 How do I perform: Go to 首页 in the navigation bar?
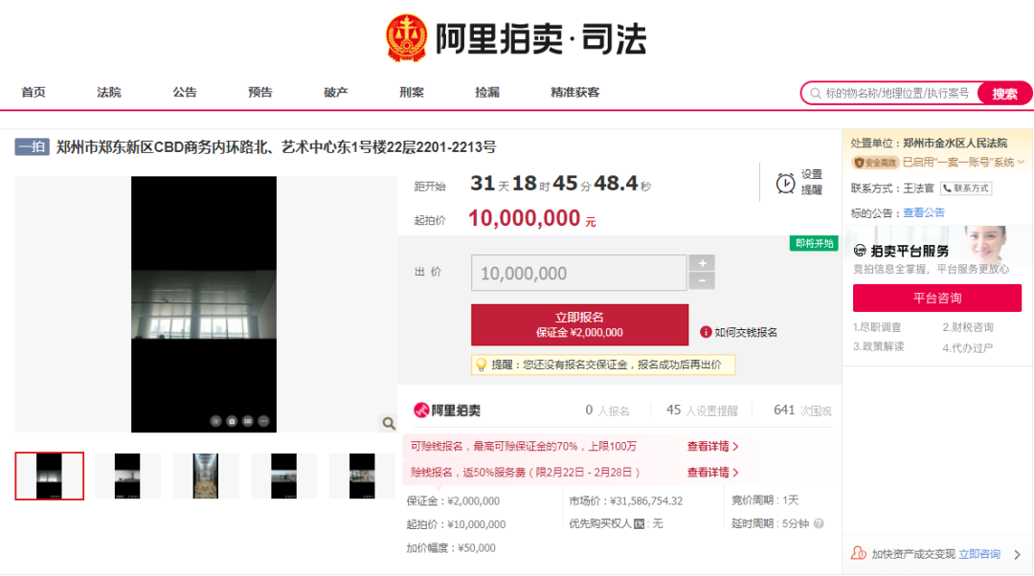click(x=34, y=92)
